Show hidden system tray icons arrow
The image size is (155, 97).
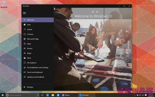click(135, 95)
